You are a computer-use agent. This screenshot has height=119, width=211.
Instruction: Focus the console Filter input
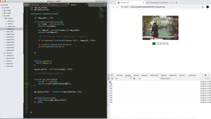148,79
